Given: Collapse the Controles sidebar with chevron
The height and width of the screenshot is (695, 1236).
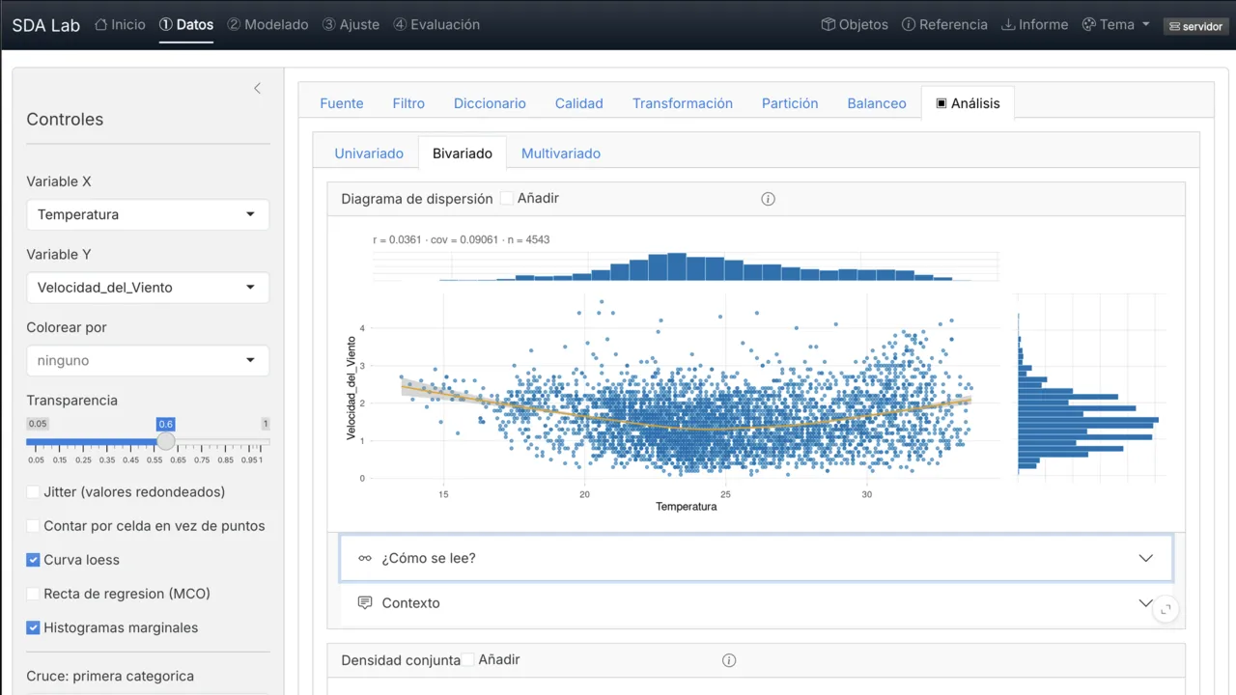Looking at the screenshot, I should click(x=257, y=88).
